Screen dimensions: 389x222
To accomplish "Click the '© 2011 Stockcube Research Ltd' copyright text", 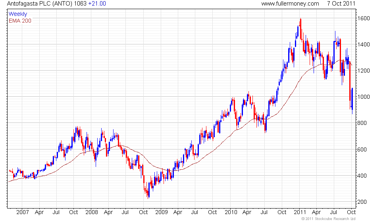I will click(x=329, y=219).
